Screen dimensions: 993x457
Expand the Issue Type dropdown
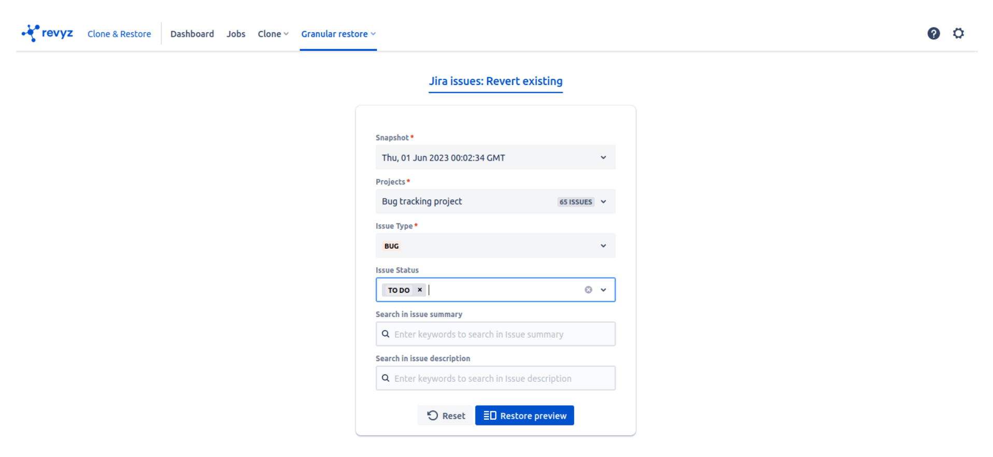click(603, 246)
